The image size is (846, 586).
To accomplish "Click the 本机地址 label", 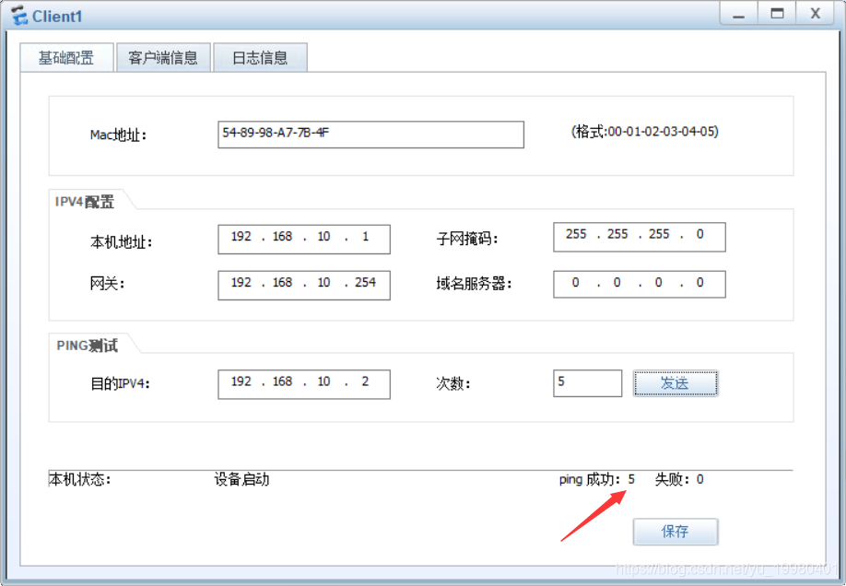I will (x=122, y=241).
